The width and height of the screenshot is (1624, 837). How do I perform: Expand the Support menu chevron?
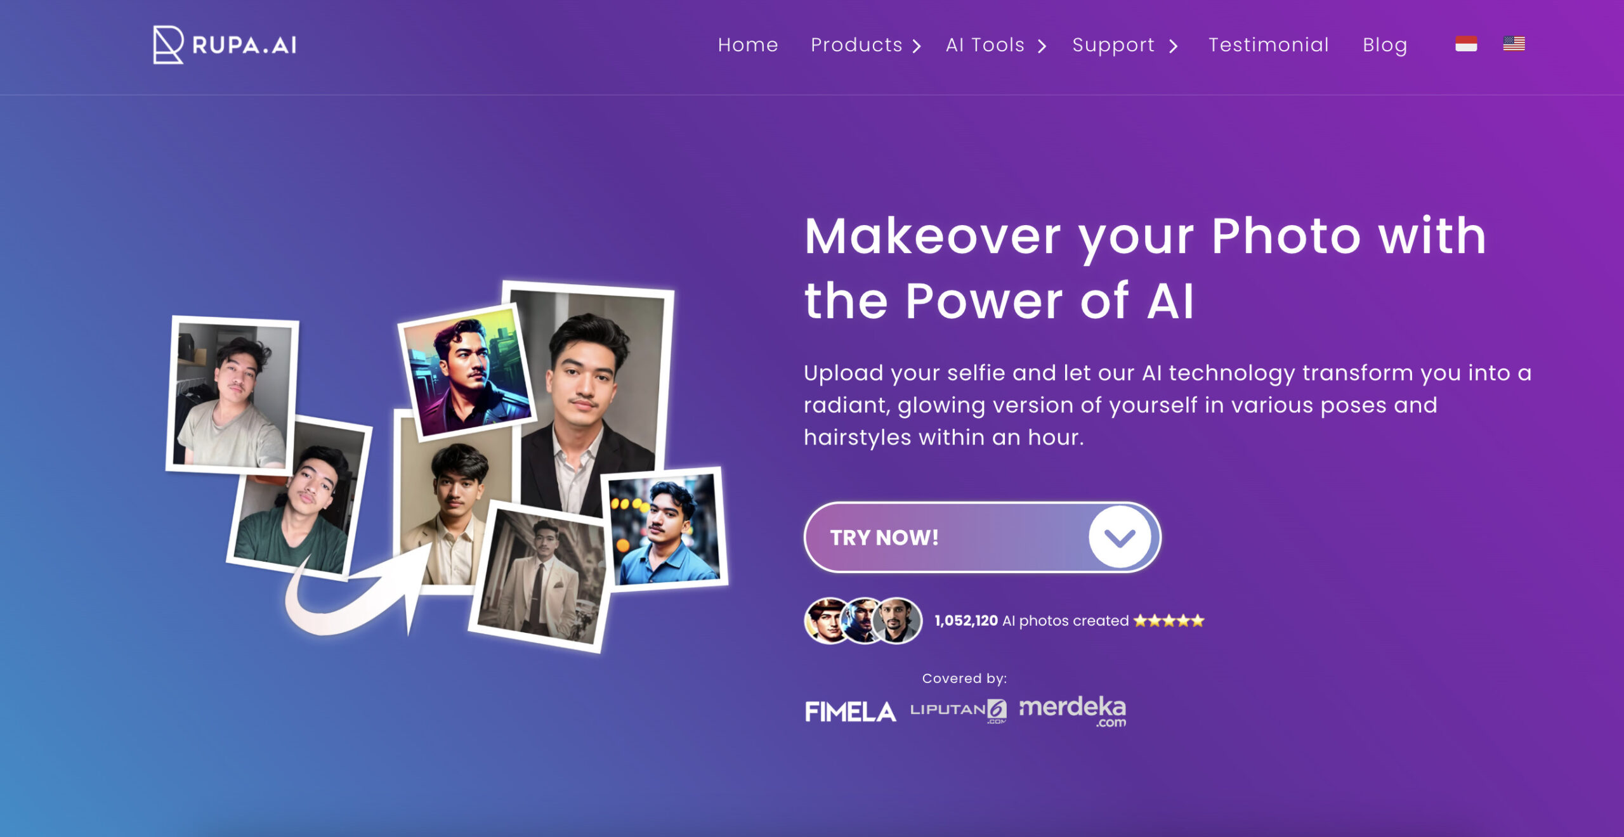(1173, 46)
